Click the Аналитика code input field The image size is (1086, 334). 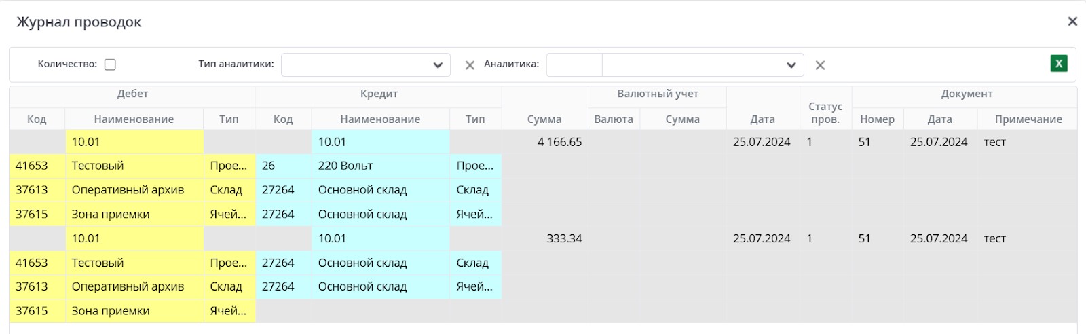(574, 65)
